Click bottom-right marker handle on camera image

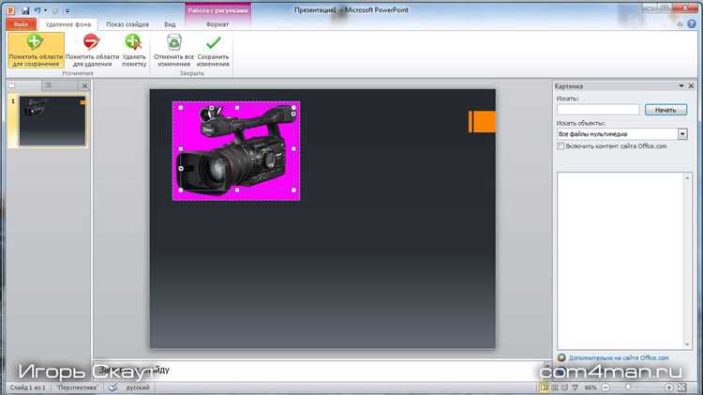coord(293,190)
